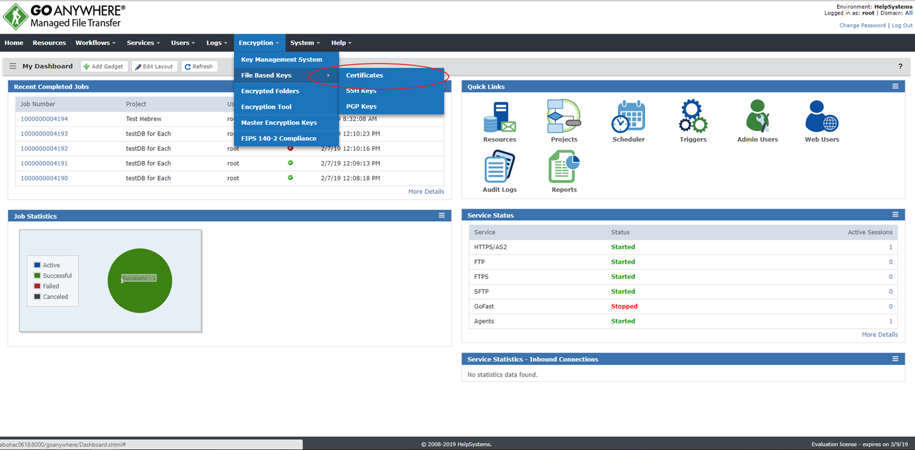
Task: Collapse the open Encryption menu
Action: click(x=259, y=43)
